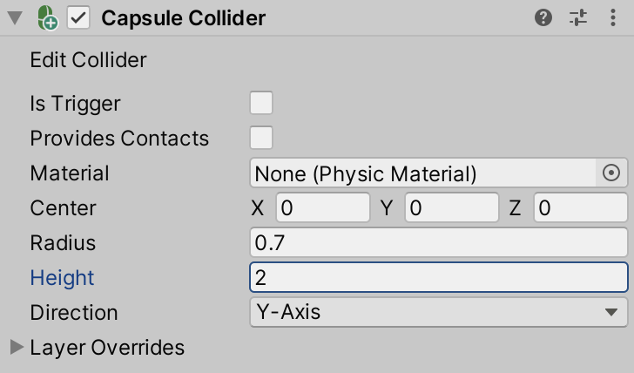Open the component help reference icon
Screen dimensions: 634x373
pyautogui.click(x=543, y=17)
